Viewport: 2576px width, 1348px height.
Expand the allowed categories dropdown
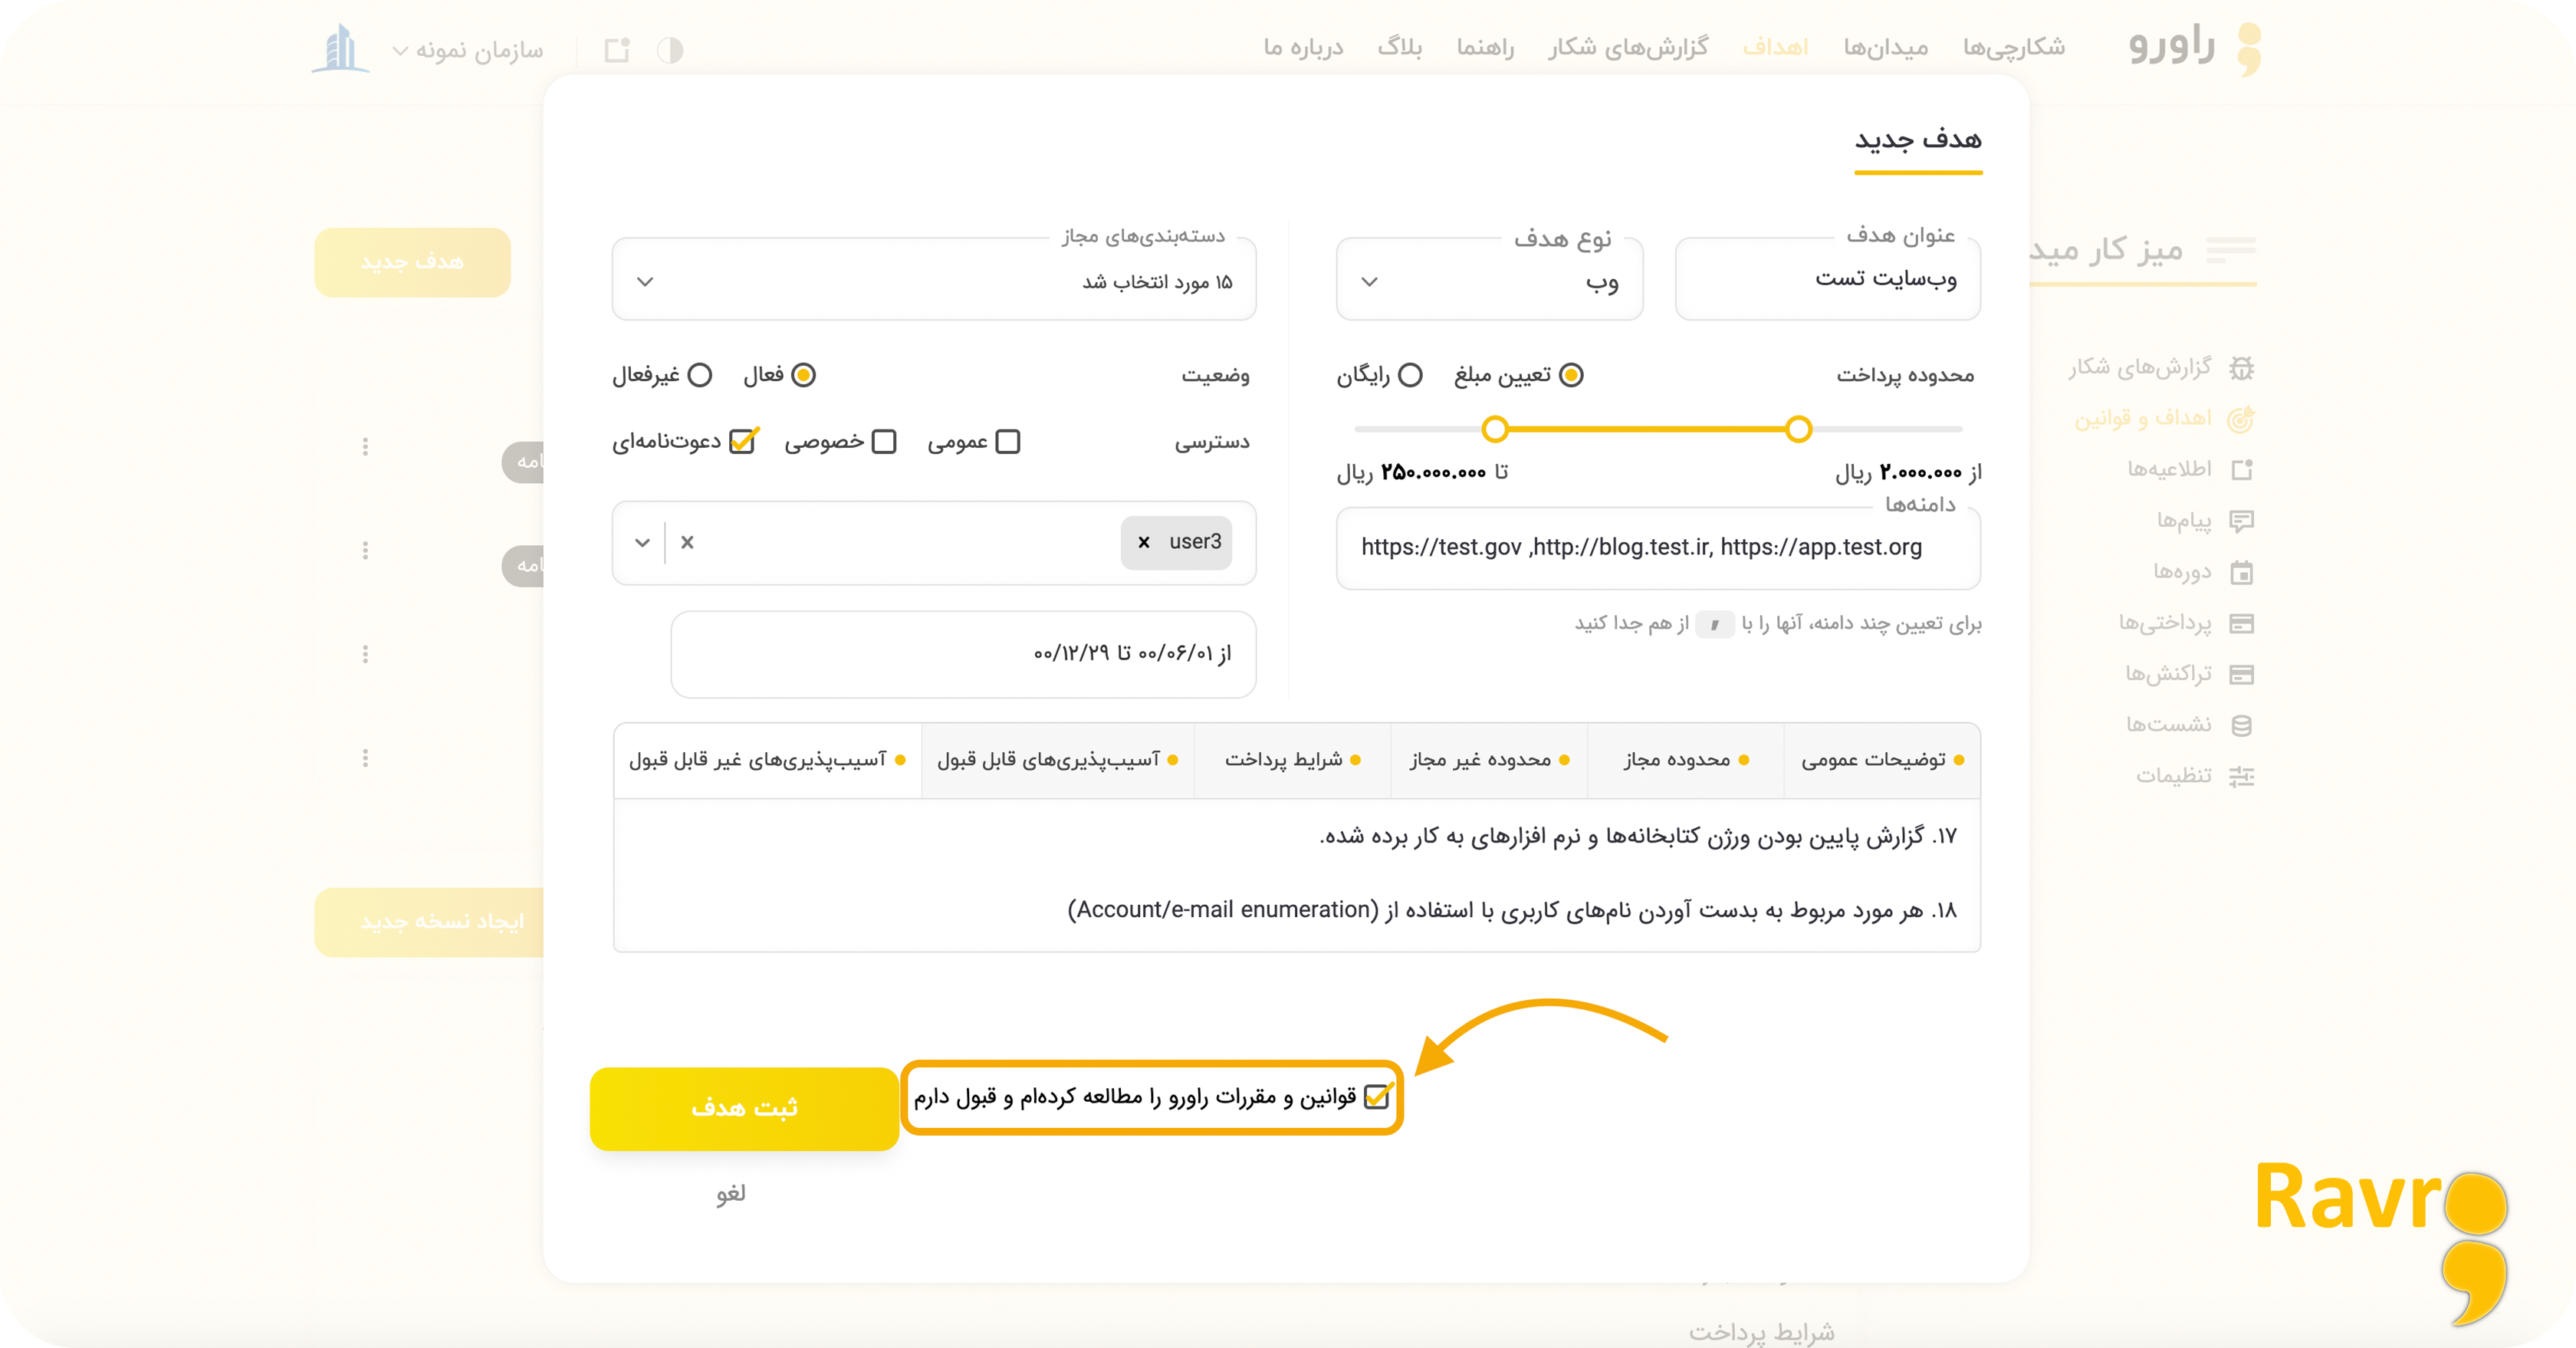point(934,281)
